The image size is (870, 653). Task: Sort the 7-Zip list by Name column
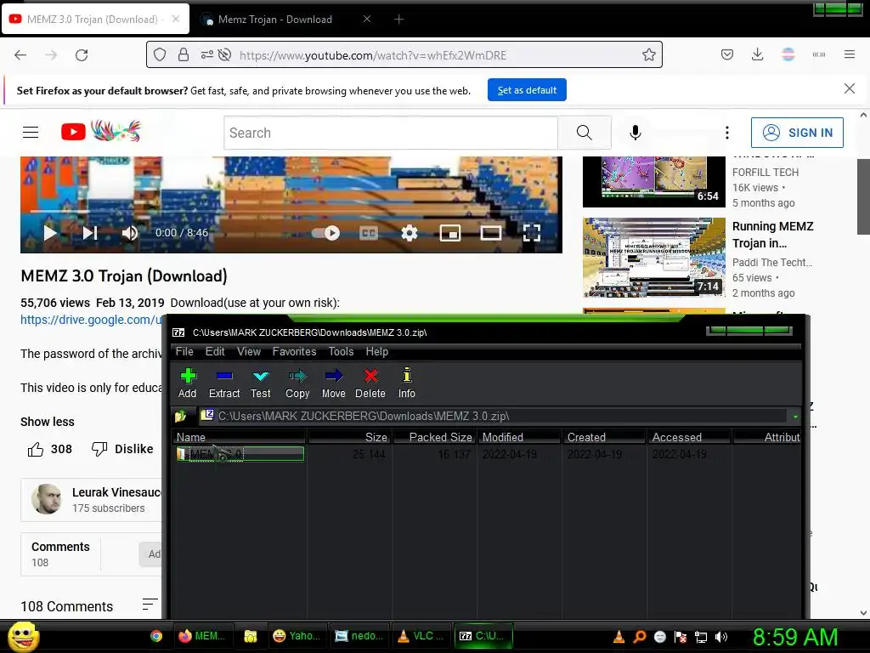click(x=239, y=437)
